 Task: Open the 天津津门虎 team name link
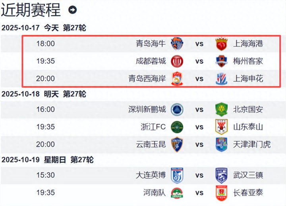(252, 144)
